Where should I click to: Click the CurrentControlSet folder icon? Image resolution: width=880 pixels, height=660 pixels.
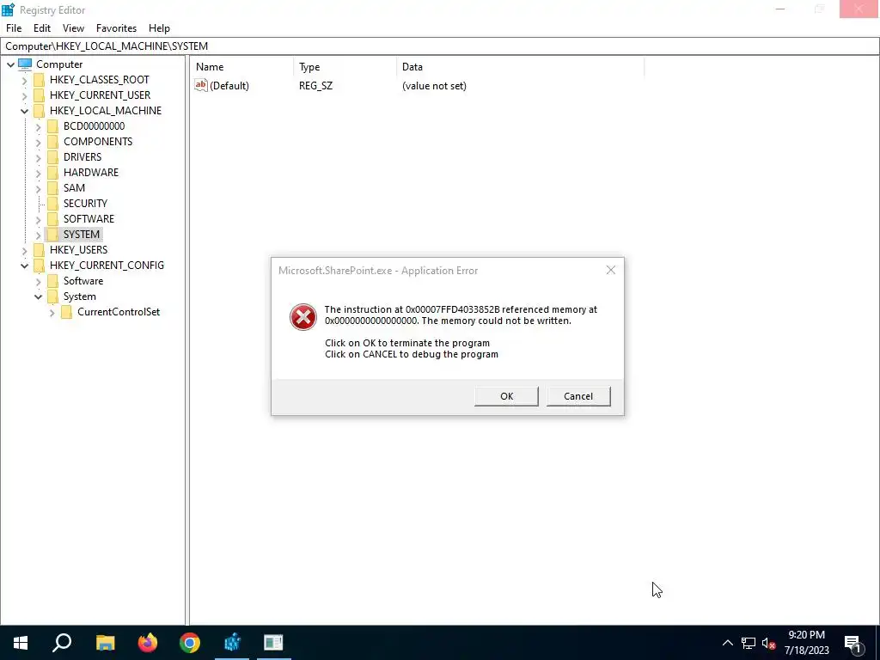click(66, 312)
